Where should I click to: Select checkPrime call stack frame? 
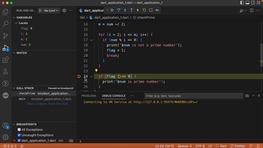(x=44, y=93)
